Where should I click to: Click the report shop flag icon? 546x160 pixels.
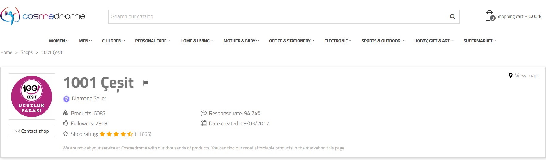[x=146, y=83]
